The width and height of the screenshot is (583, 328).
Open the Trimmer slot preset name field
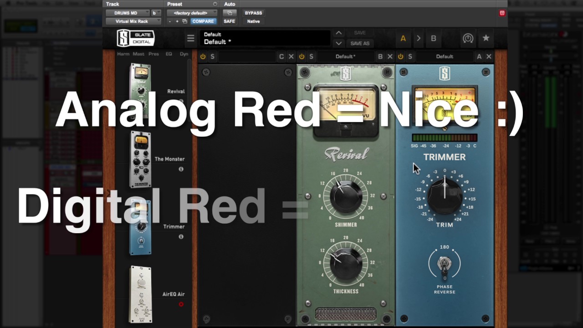(445, 56)
